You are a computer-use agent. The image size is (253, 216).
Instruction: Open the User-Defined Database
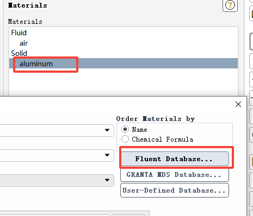175,190
